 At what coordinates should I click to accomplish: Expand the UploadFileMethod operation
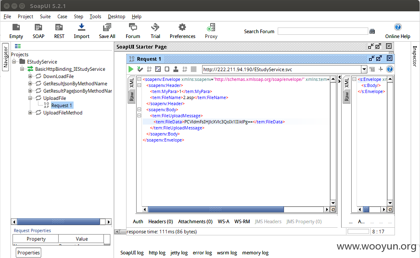pos(30,112)
